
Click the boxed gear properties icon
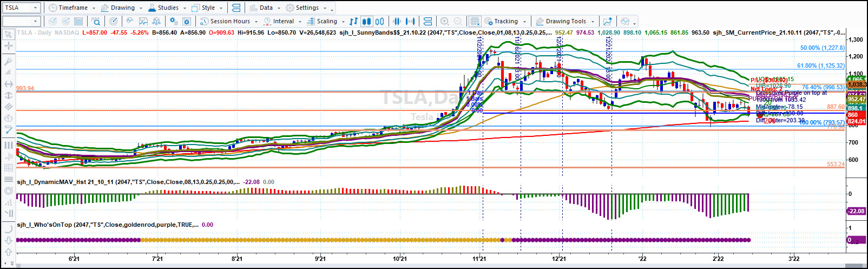(187, 21)
